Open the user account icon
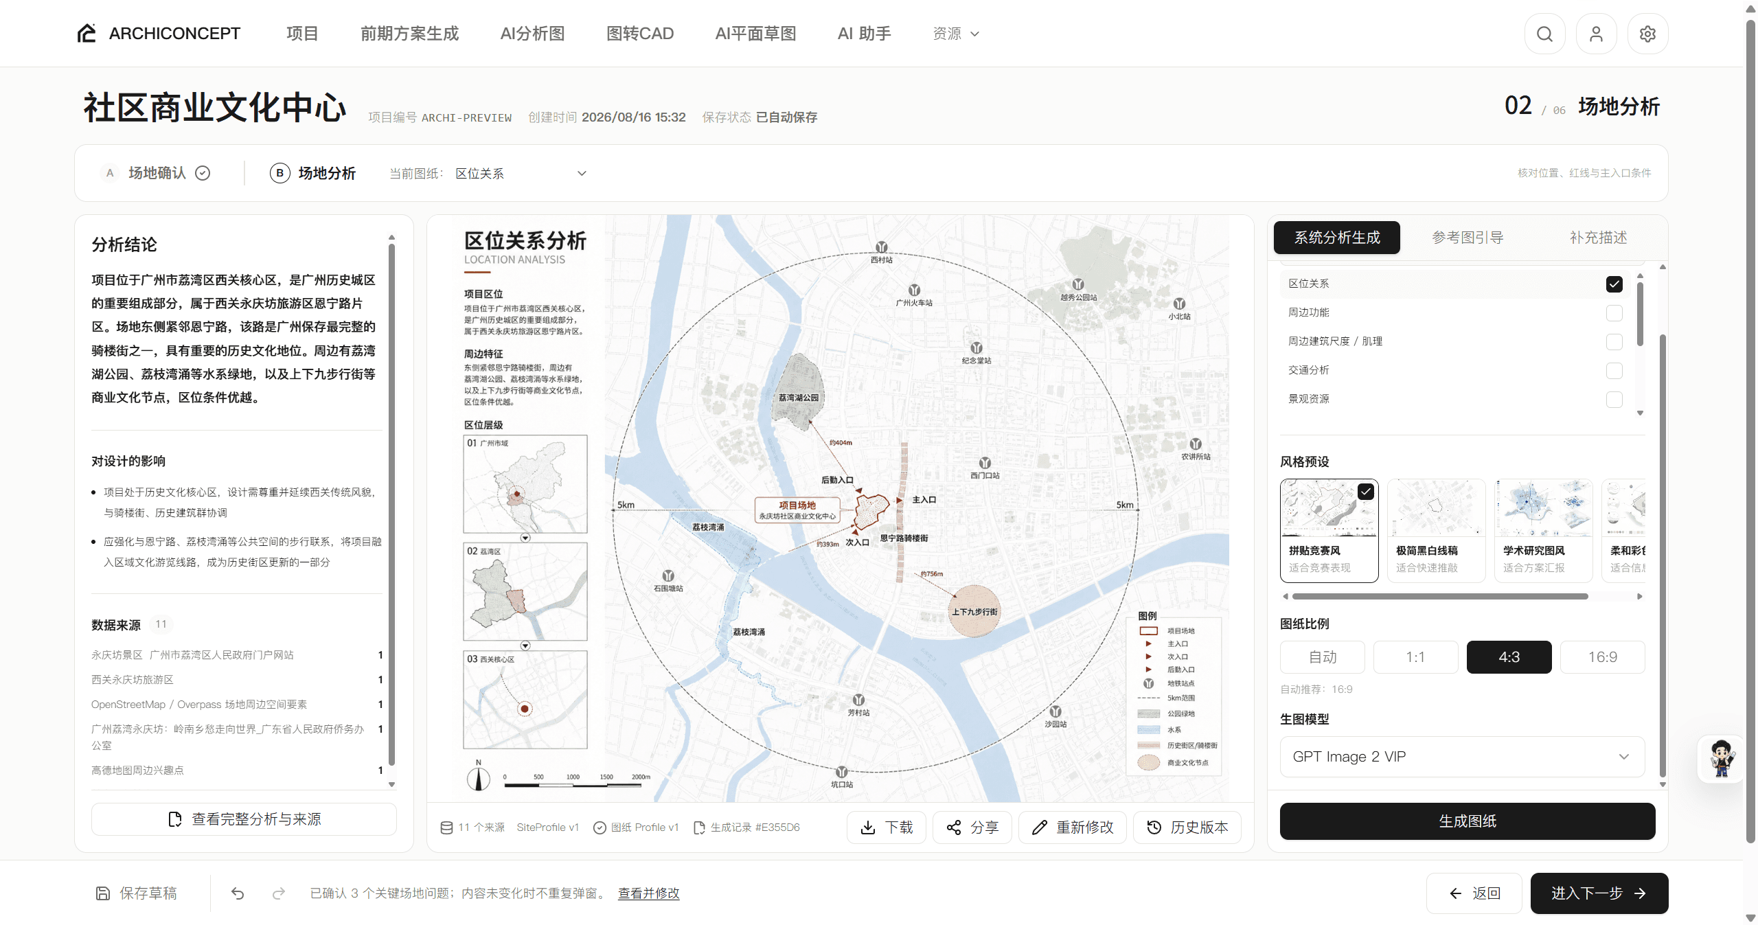Screen dimensions: 1758x925 click(1596, 34)
